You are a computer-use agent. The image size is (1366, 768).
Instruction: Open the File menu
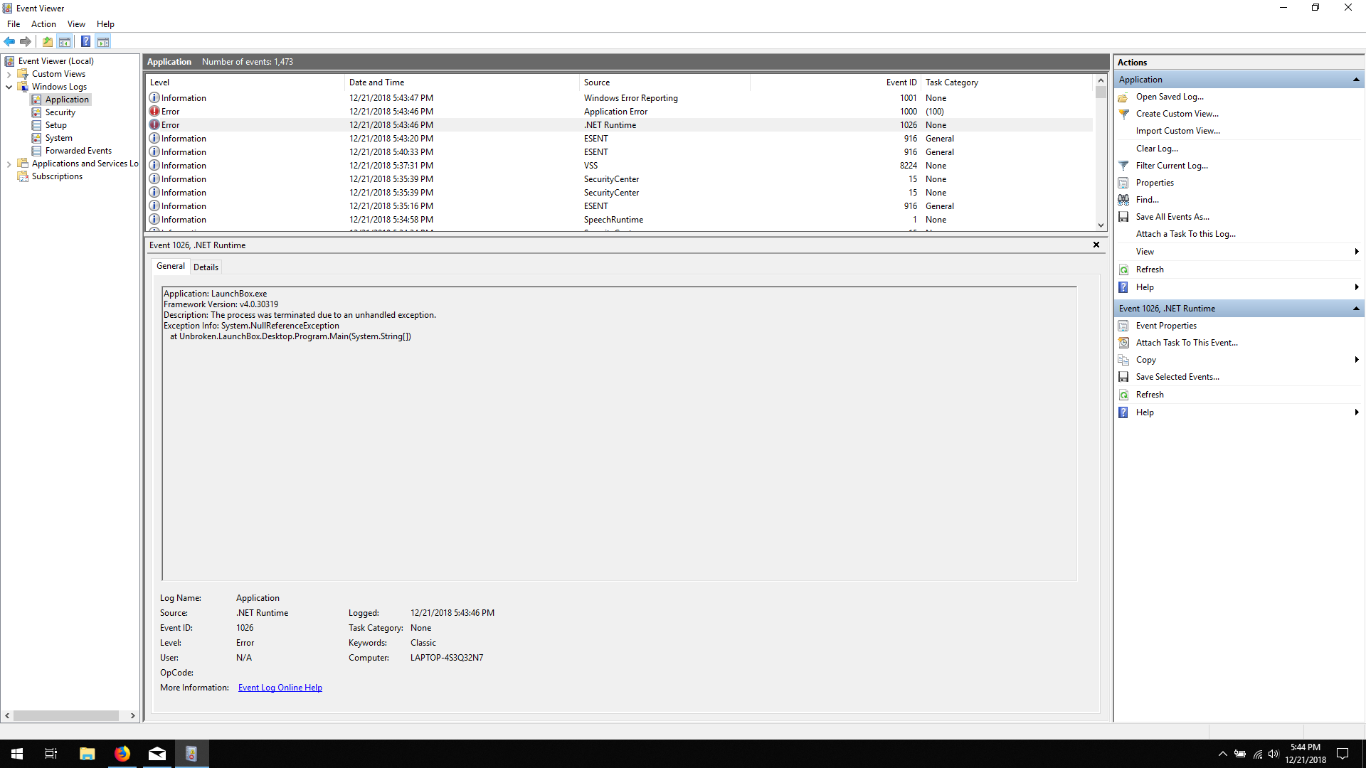14,24
